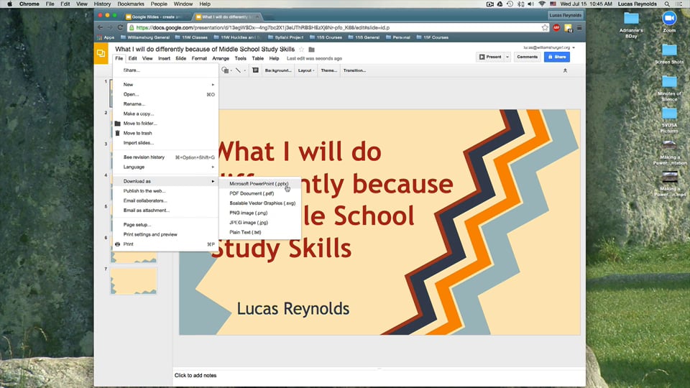Open the Screen Shots desktop folder
Image resolution: width=690 pixels, height=388 pixels.
669,54
